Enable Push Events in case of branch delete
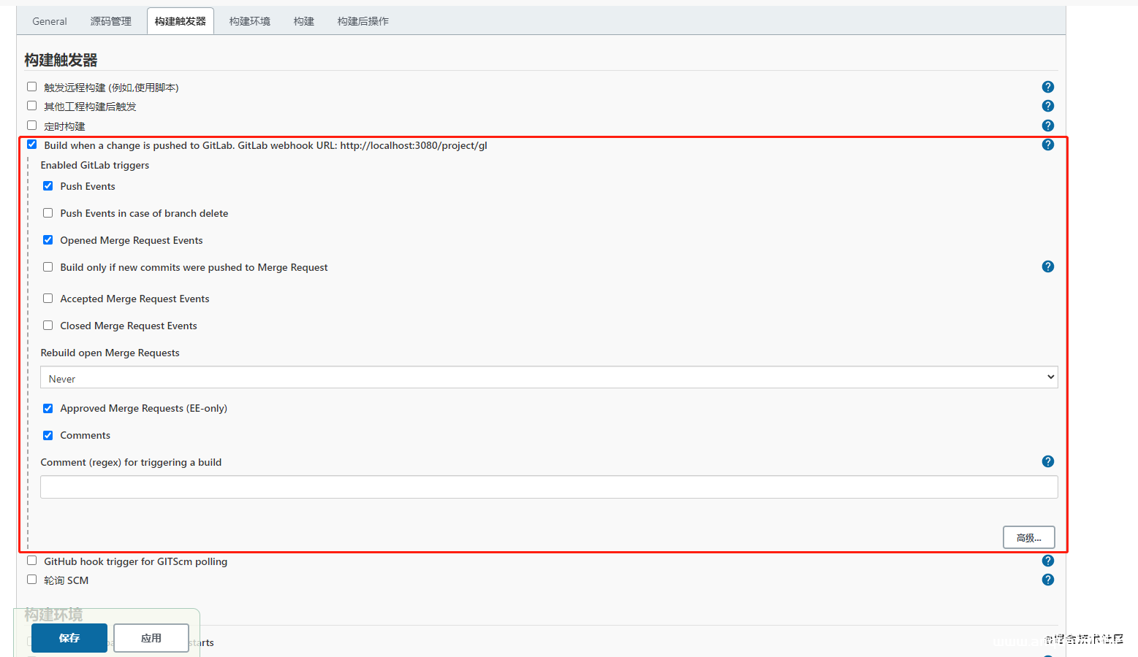 pos(48,212)
